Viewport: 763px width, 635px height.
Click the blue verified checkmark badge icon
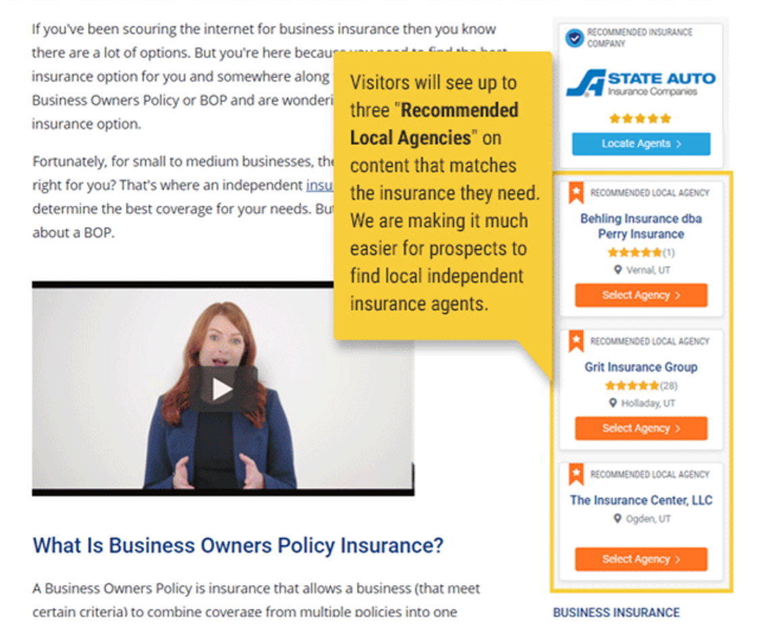tap(575, 37)
